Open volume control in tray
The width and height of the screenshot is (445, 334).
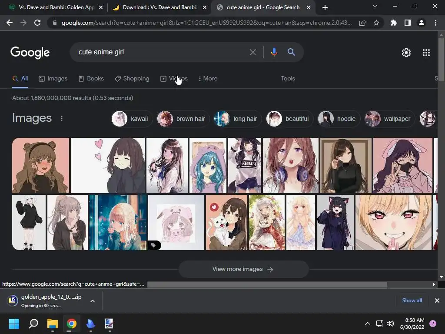pyautogui.click(x=390, y=324)
